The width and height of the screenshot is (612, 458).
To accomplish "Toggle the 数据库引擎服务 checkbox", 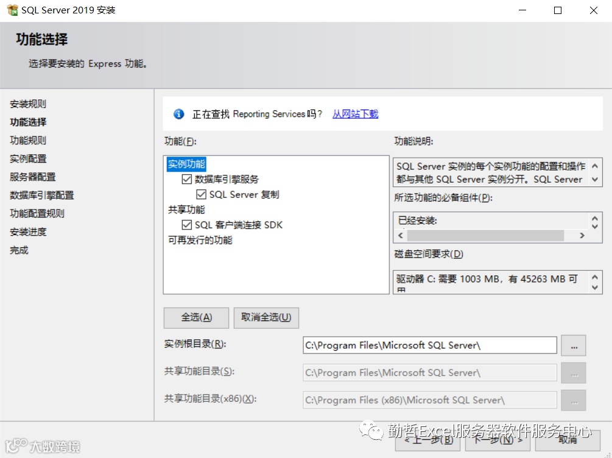I will click(x=186, y=179).
